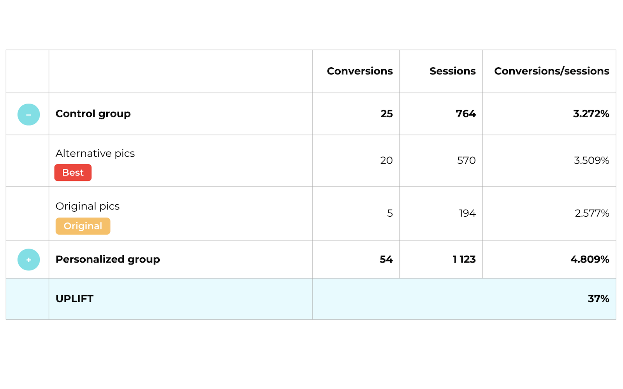Select the Conversions column header

point(360,71)
